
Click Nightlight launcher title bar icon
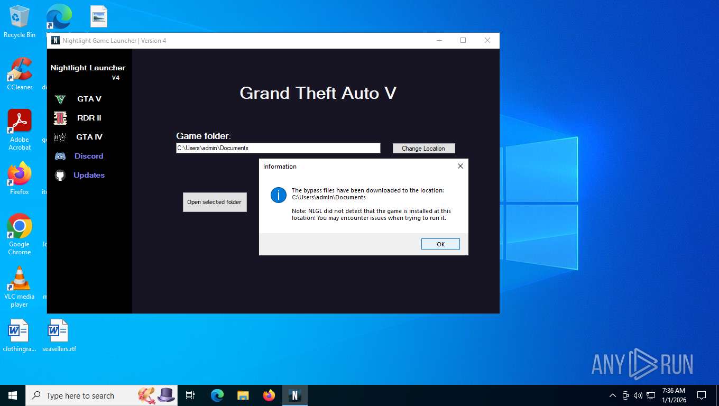click(55, 40)
